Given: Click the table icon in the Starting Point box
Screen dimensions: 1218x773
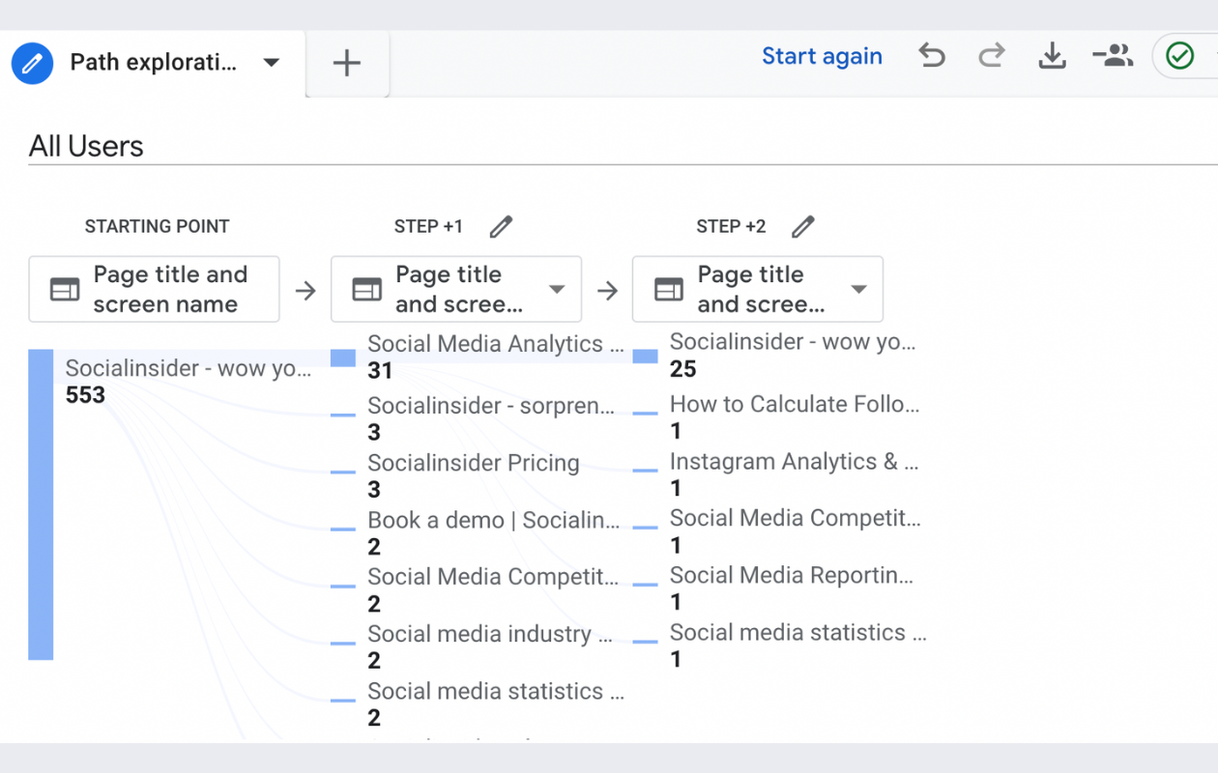Looking at the screenshot, I should tap(65, 289).
